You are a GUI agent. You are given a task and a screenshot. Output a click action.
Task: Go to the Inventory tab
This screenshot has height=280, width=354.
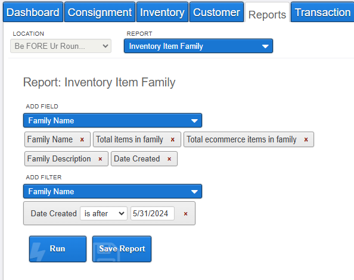pos(162,12)
